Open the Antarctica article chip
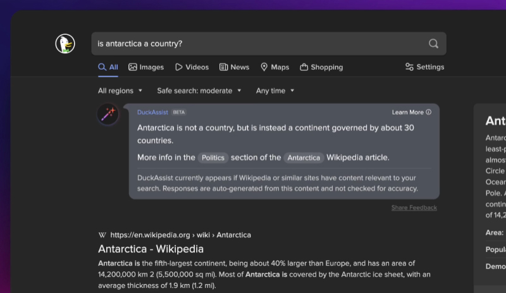 click(x=304, y=158)
